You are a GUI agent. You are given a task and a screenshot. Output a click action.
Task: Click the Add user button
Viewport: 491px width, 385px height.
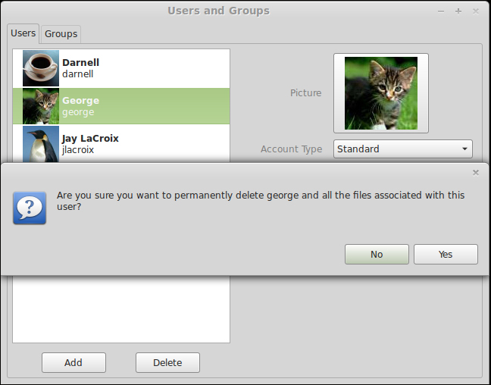point(73,362)
